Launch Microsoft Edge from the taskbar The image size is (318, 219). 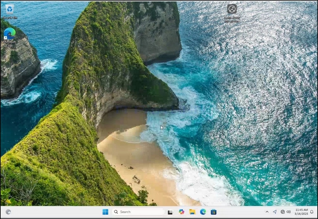pos(203,212)
